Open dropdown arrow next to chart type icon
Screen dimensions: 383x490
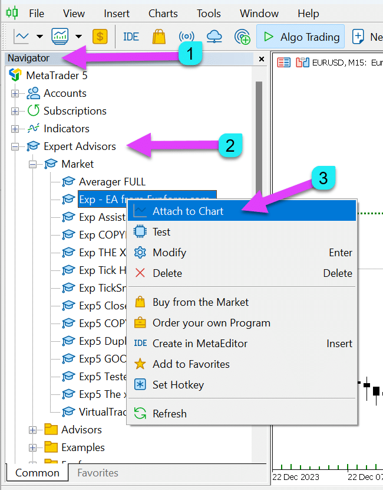point(39,37)
